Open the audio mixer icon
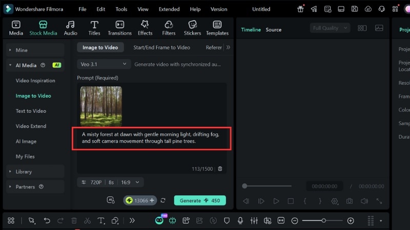410x230 pixels. pyautogui.click(x=254, y=221)
